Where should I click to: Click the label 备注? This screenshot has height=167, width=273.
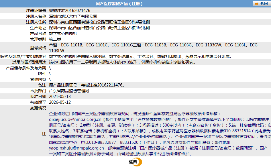click(x=42, y=85)
